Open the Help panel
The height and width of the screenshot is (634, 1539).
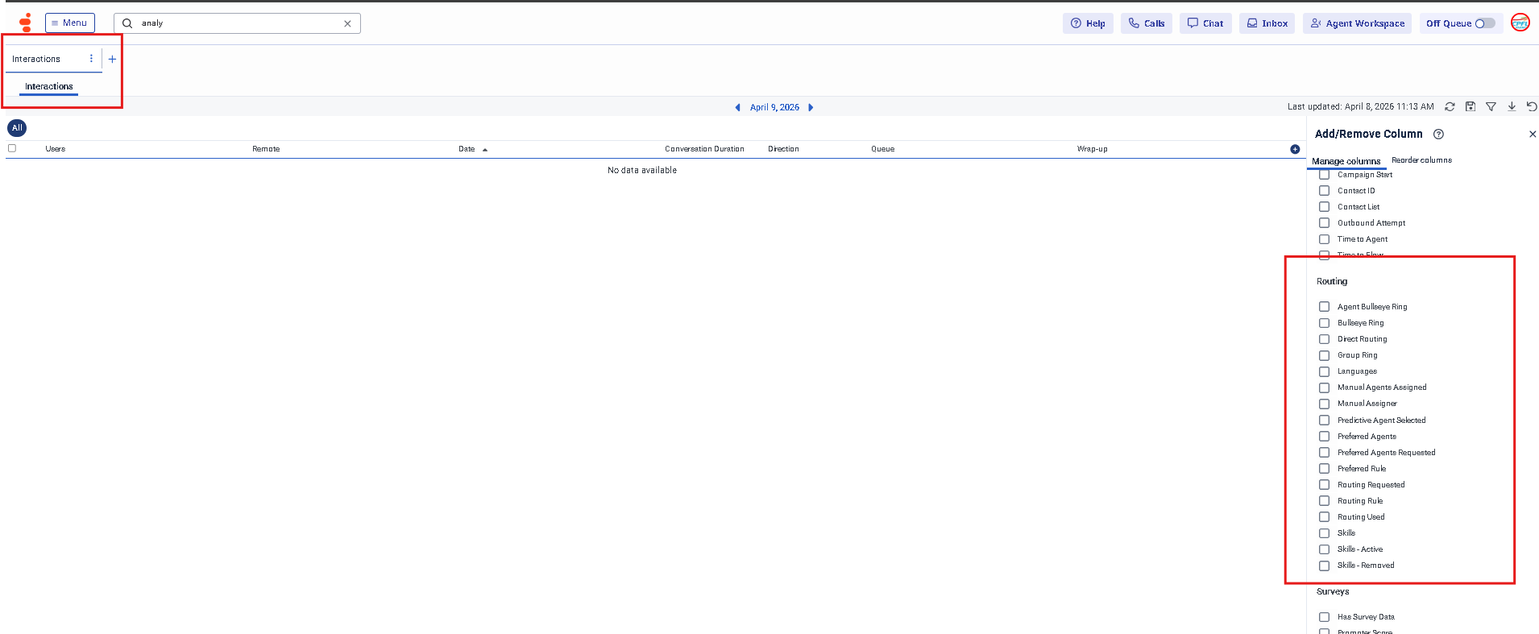1088,23
